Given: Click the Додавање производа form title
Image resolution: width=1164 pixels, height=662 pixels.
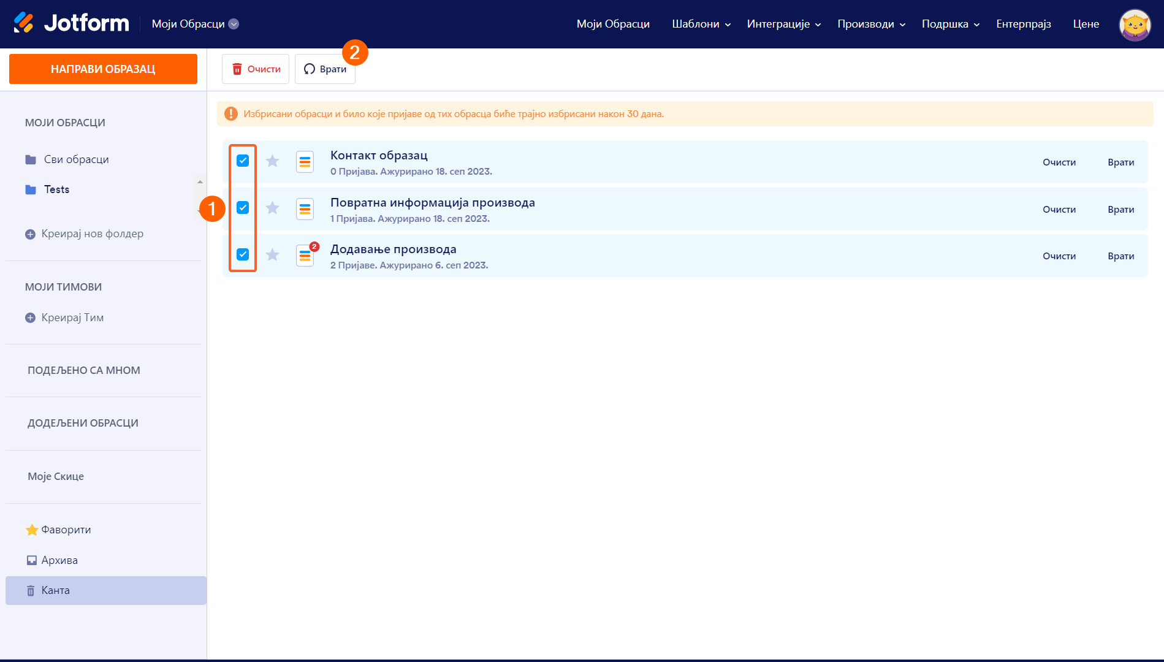Looking at the screenshot, I should 394,249.
